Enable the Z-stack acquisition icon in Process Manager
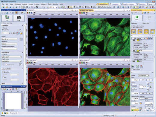 [x=140, y=32]
